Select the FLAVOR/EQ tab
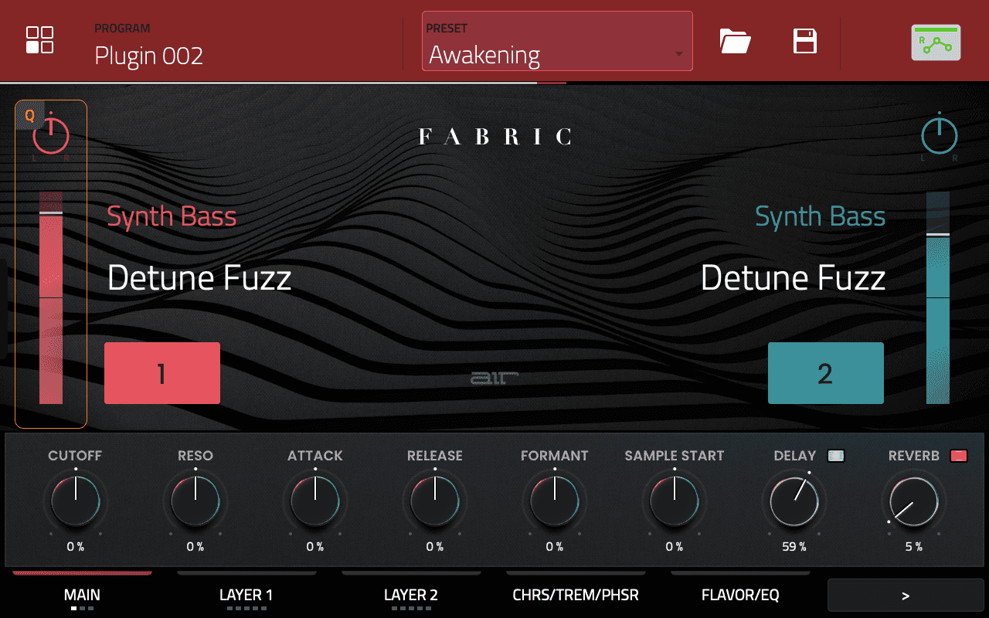This screenshot has width=989, height=618. tap(739, 595)
